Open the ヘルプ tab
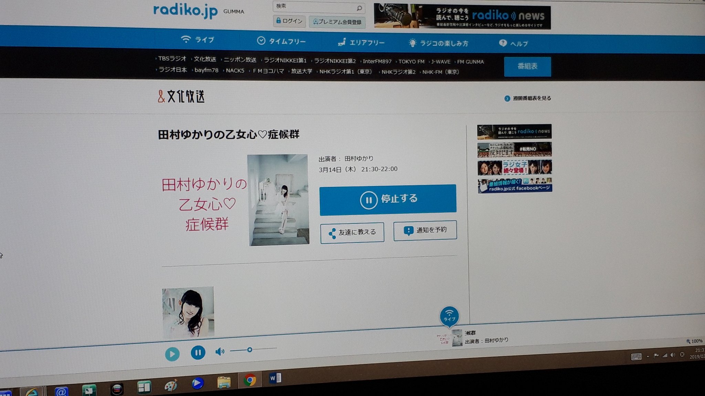Viewport: 705px width, 396px height. click(513, 43)
